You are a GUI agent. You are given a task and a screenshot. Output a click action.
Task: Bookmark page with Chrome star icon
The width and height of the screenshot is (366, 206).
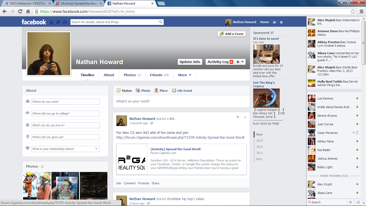[353, 12]
